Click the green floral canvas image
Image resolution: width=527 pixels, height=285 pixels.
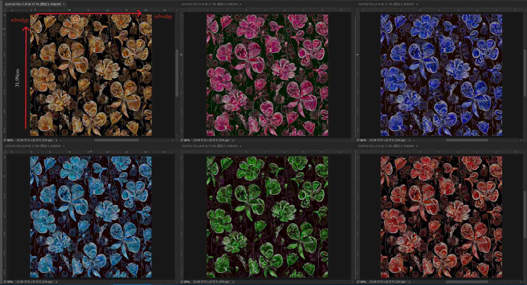point(267,217)
